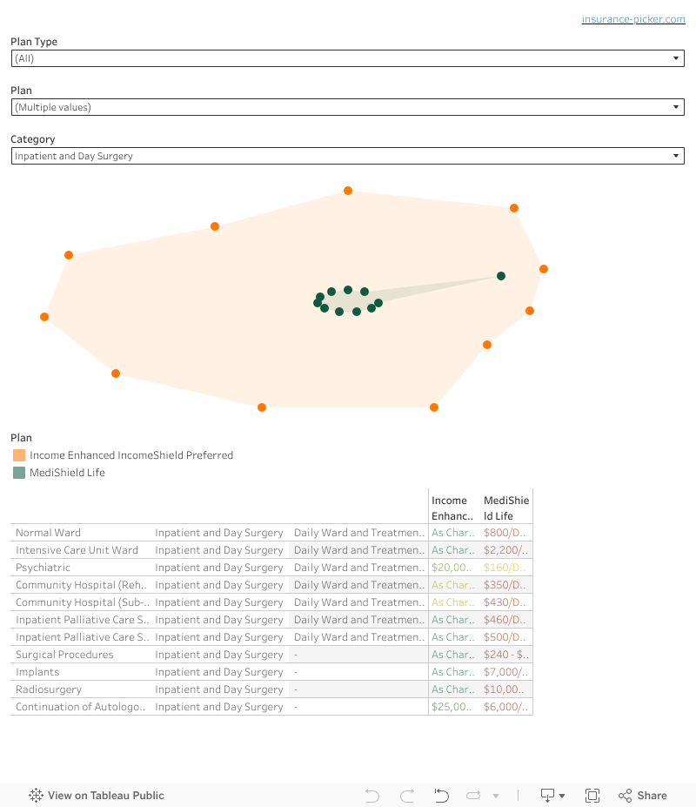Viewport: 696px width, 807px height.
Task: Select orange Income Enhanced IncomeShield legend swatch
Action: pos(19,455)
